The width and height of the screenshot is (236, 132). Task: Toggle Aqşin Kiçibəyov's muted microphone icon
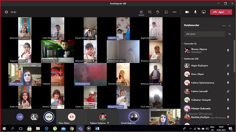pos(228,65)
